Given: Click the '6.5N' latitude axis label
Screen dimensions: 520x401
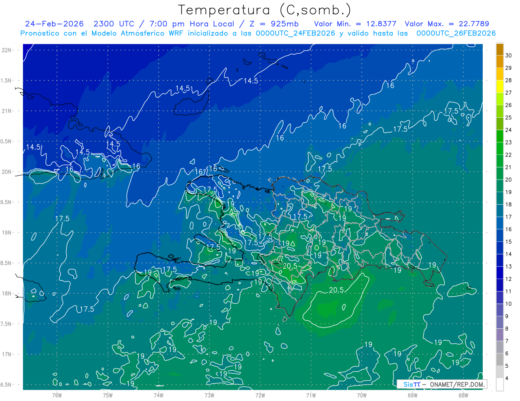Looking at the screenshot, I should [x=6, y=385].
